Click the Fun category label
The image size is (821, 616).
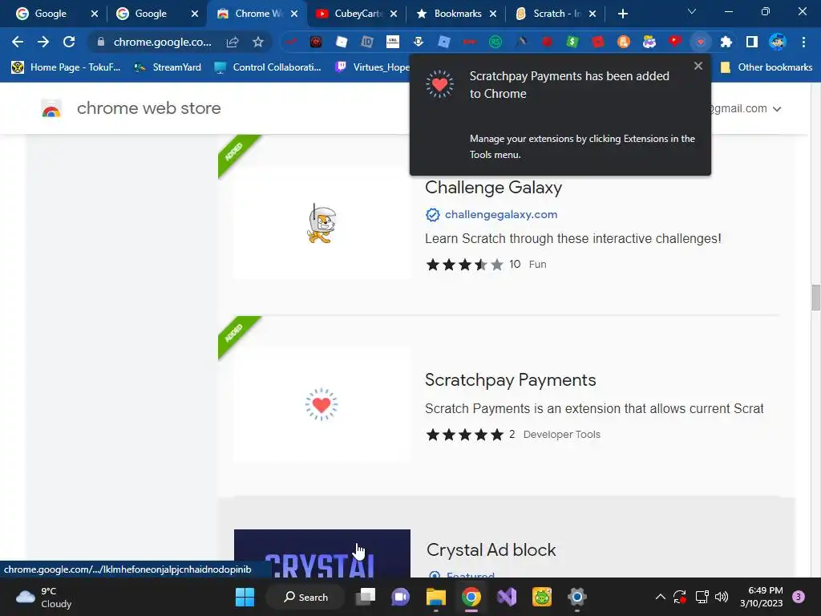[538, 265]
